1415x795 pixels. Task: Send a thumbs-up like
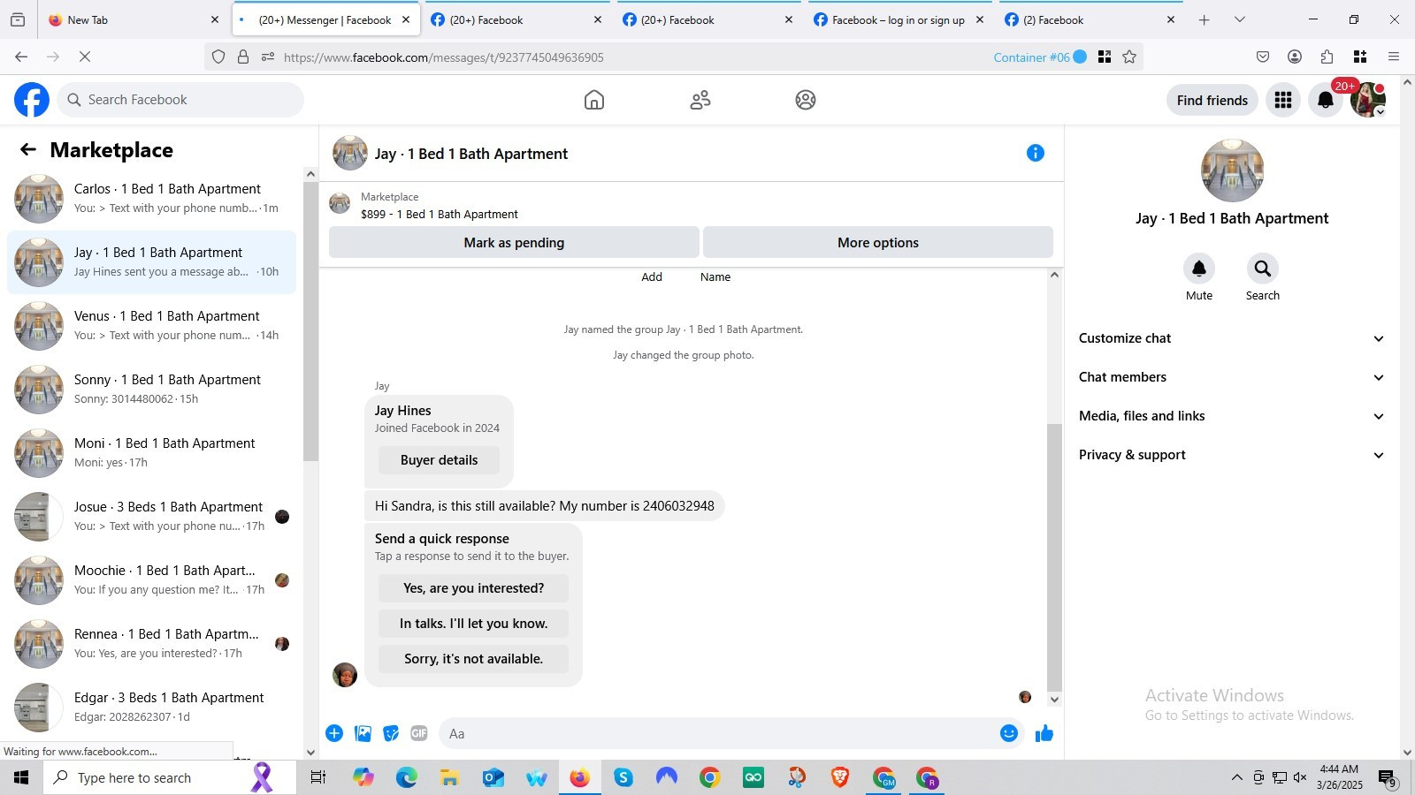click(1044, 733)
